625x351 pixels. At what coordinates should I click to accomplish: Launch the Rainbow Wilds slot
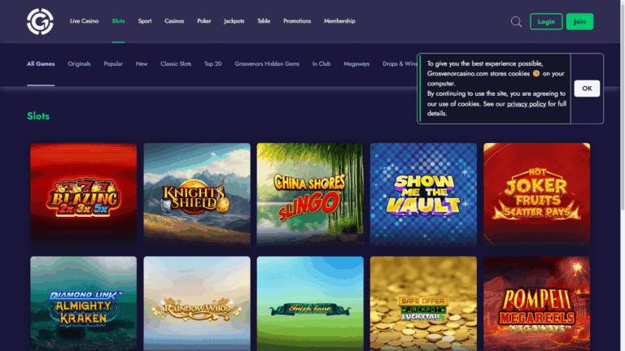click(x=197, y=304)
